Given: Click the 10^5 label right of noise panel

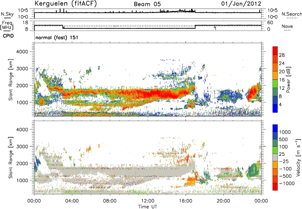Looking at the screenshot, I should 272,11.
